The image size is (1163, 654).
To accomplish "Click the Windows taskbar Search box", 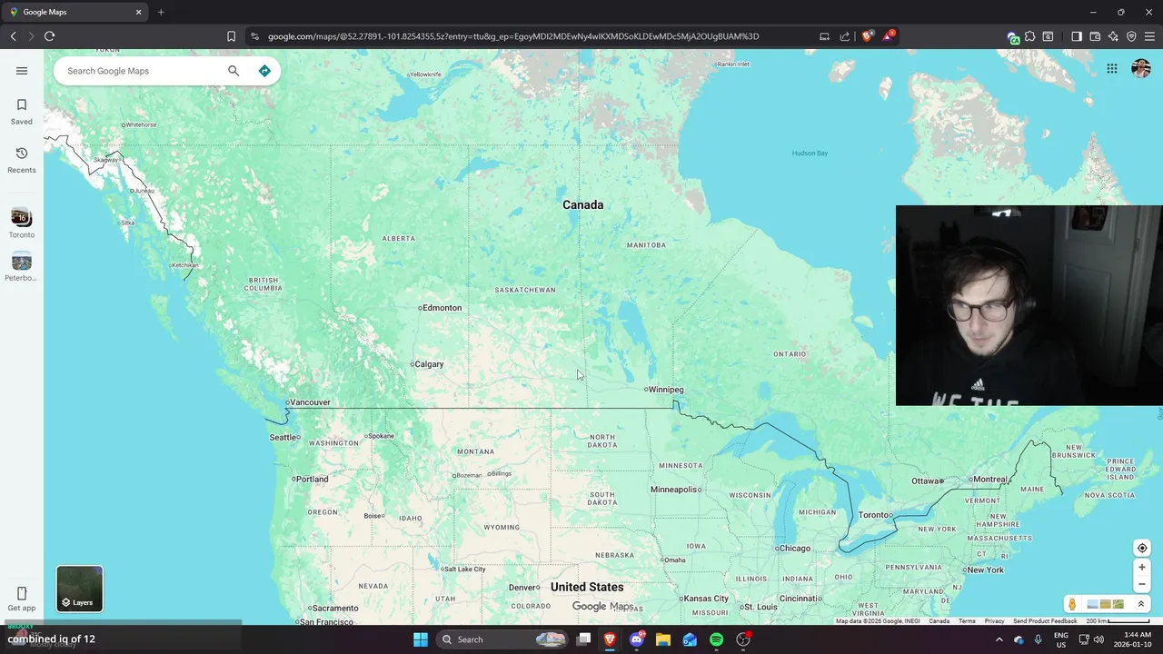I will point(502,639).
